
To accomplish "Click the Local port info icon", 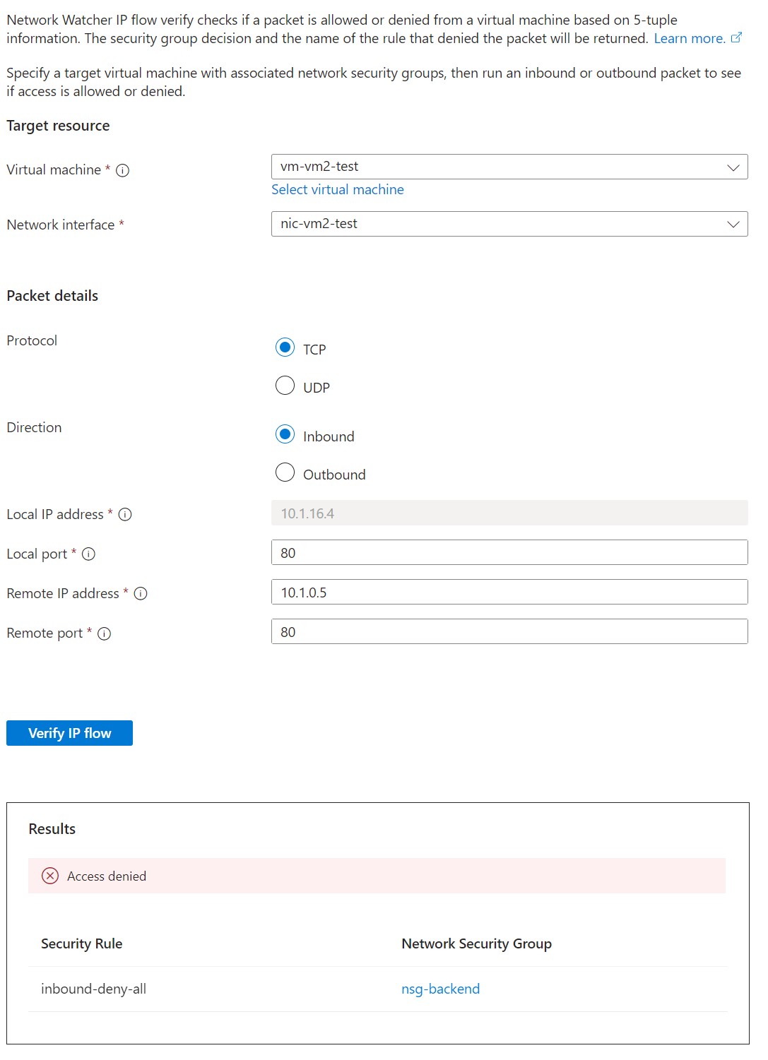I will coord(88,554).
